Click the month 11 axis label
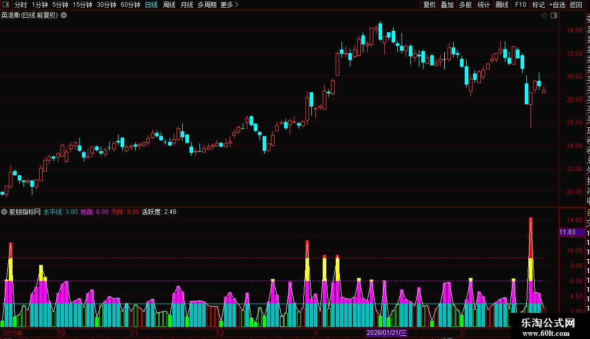 (134, 333)
